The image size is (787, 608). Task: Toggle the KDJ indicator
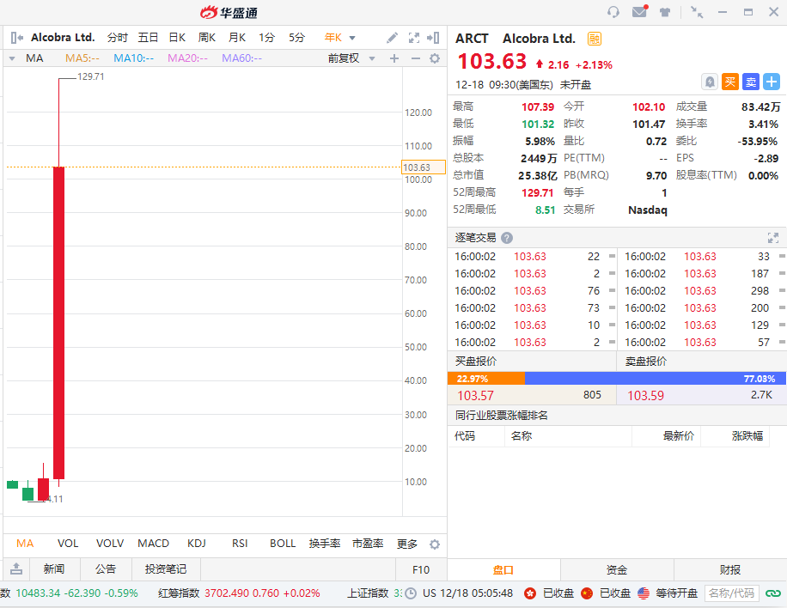197,544
